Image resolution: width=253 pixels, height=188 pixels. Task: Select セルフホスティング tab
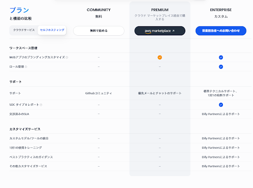click(x=52, y=30)
